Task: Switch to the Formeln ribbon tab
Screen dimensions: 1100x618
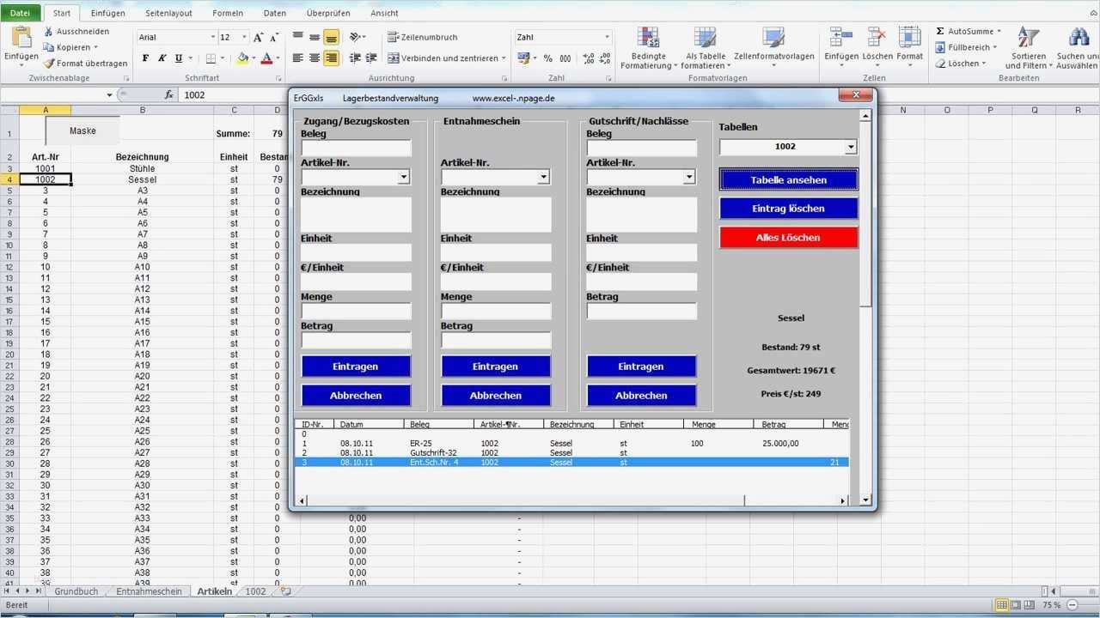Action: tap(228, 13)
